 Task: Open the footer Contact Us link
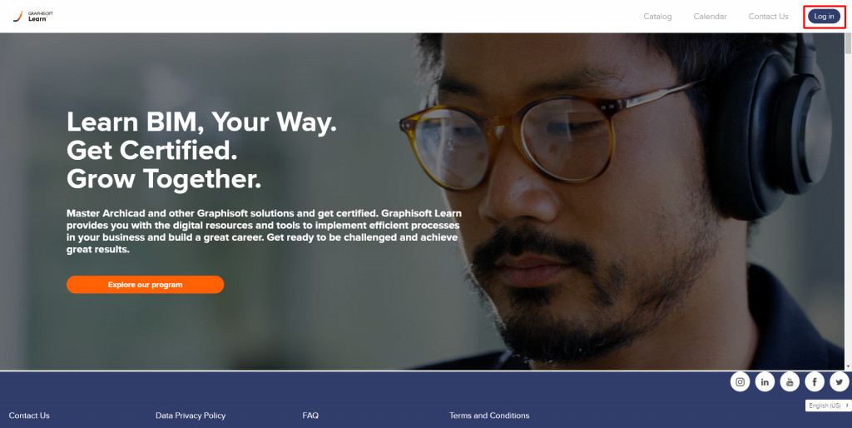pos(29,416)
